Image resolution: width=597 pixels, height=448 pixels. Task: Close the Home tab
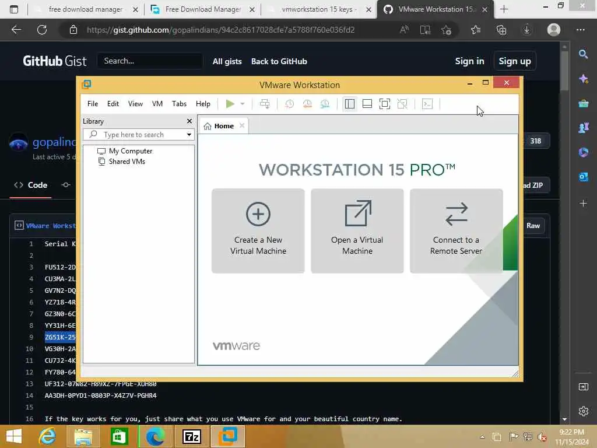pos(242,126)
